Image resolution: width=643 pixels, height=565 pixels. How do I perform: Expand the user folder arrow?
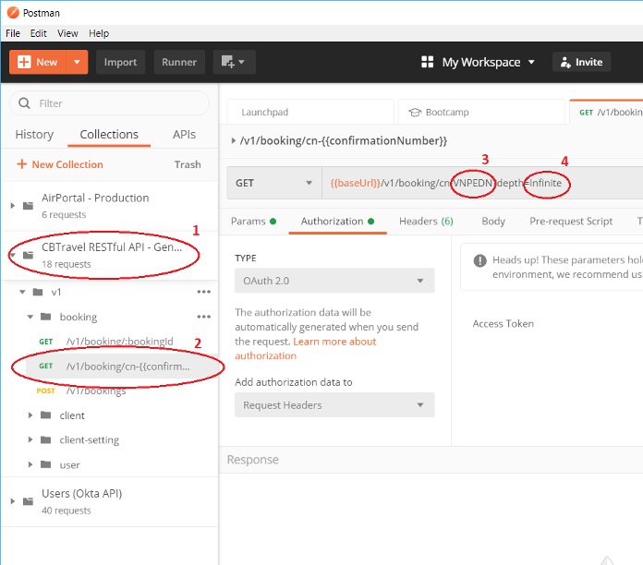(30, 464)
